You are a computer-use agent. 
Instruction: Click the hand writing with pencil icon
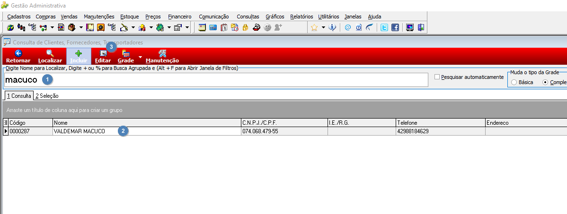[124, 27]
